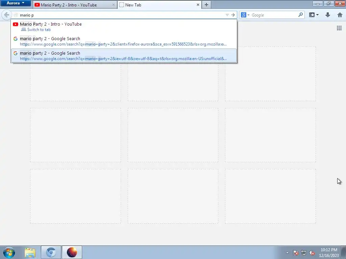Image resolution: width=346 pixels, height=259 pixels.
Task: Click the Google search input field
Action: click(274, 15)
